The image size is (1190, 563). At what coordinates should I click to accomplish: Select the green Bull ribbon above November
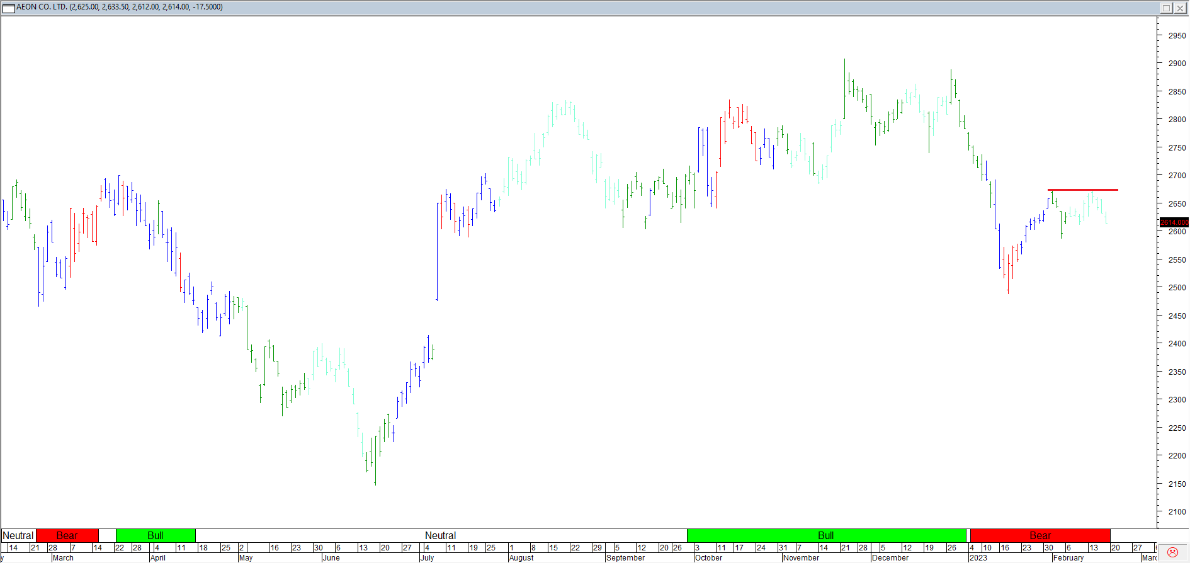click(826, 535)
